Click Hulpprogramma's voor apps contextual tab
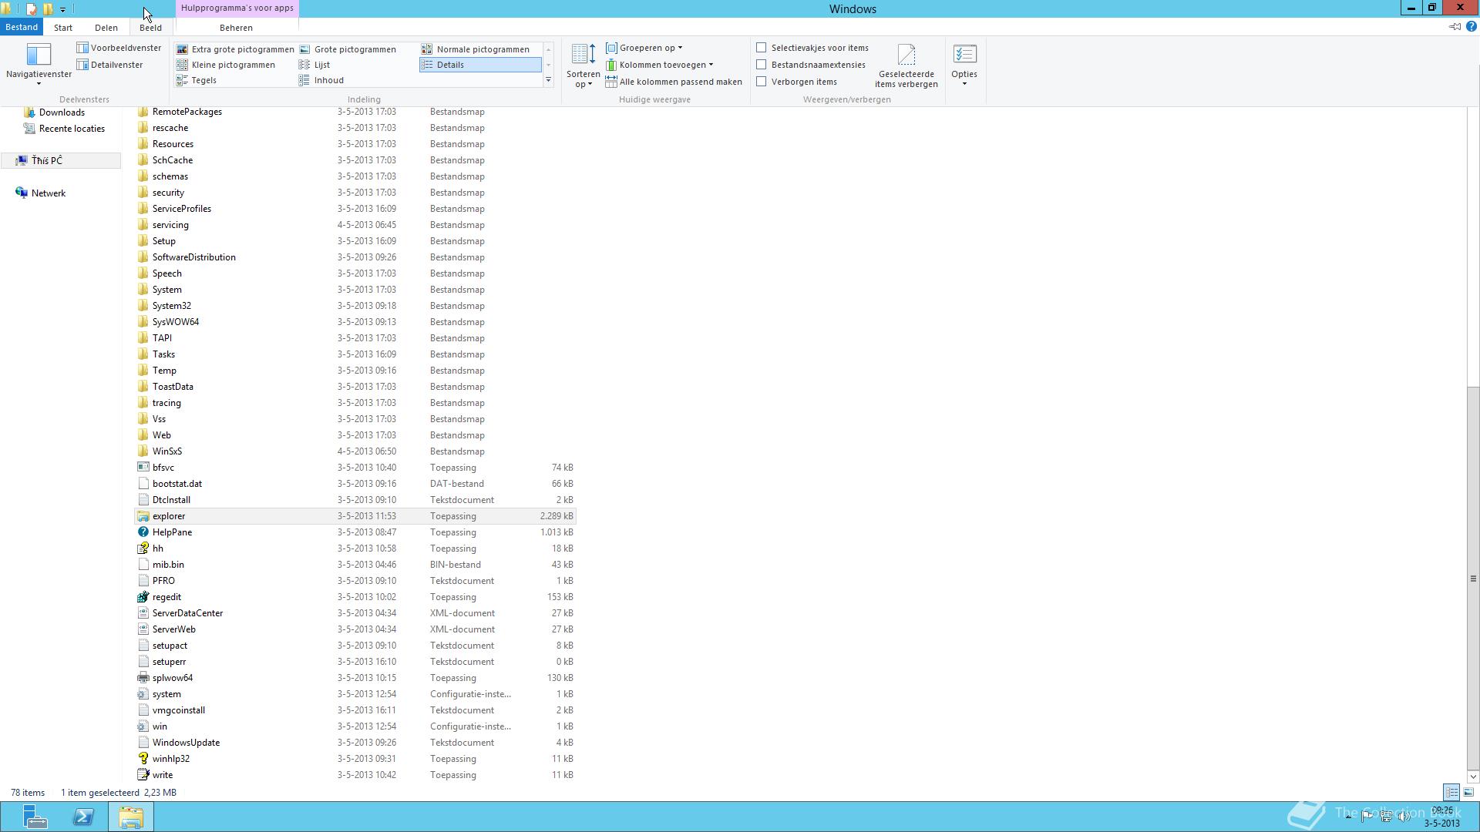1480x832 pixels. coord(237,8)
